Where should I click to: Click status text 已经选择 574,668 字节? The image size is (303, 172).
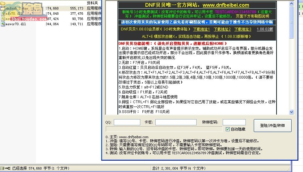point(41,168)
